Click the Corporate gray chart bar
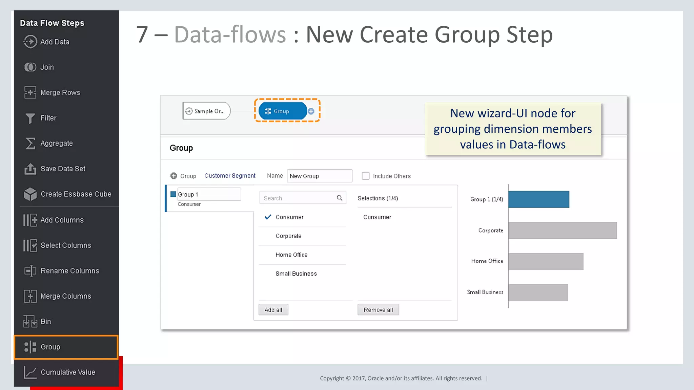694x390 pixels. 563,231
